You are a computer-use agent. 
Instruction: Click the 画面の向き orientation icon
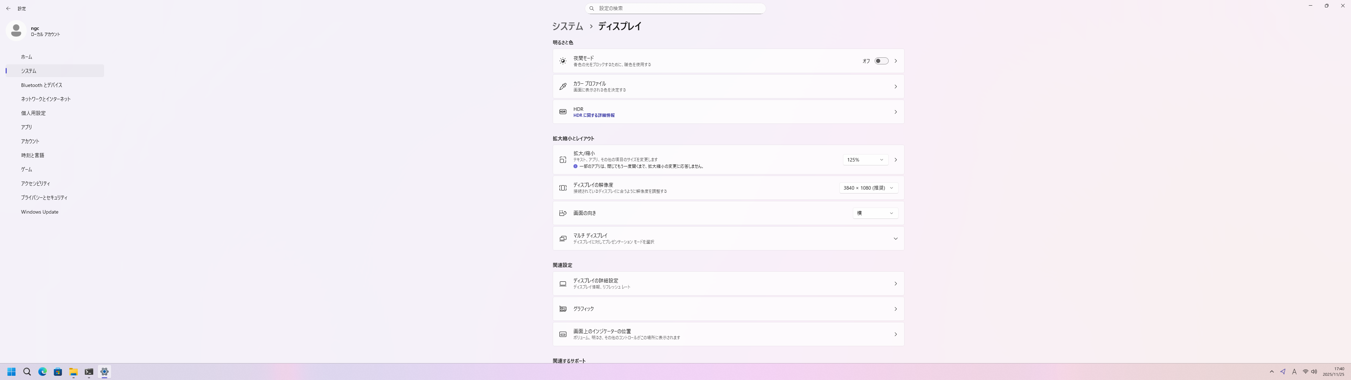(563, 213)
